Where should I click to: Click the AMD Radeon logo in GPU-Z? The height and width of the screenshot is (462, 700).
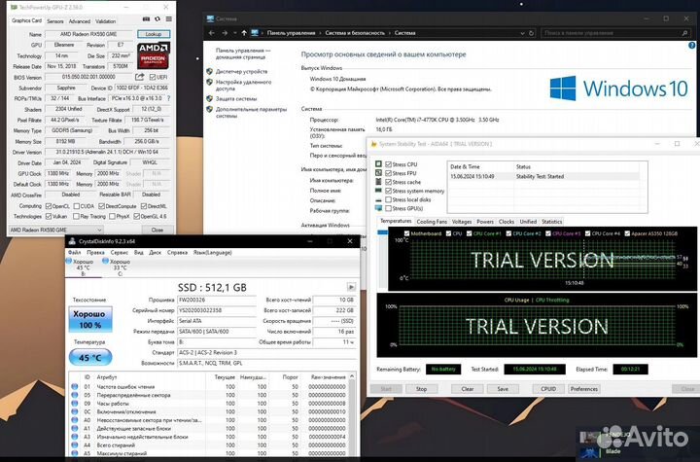(x=154, y=55)
